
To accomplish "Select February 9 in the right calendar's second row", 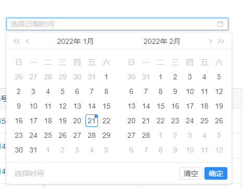I will (x=175, y=91).
